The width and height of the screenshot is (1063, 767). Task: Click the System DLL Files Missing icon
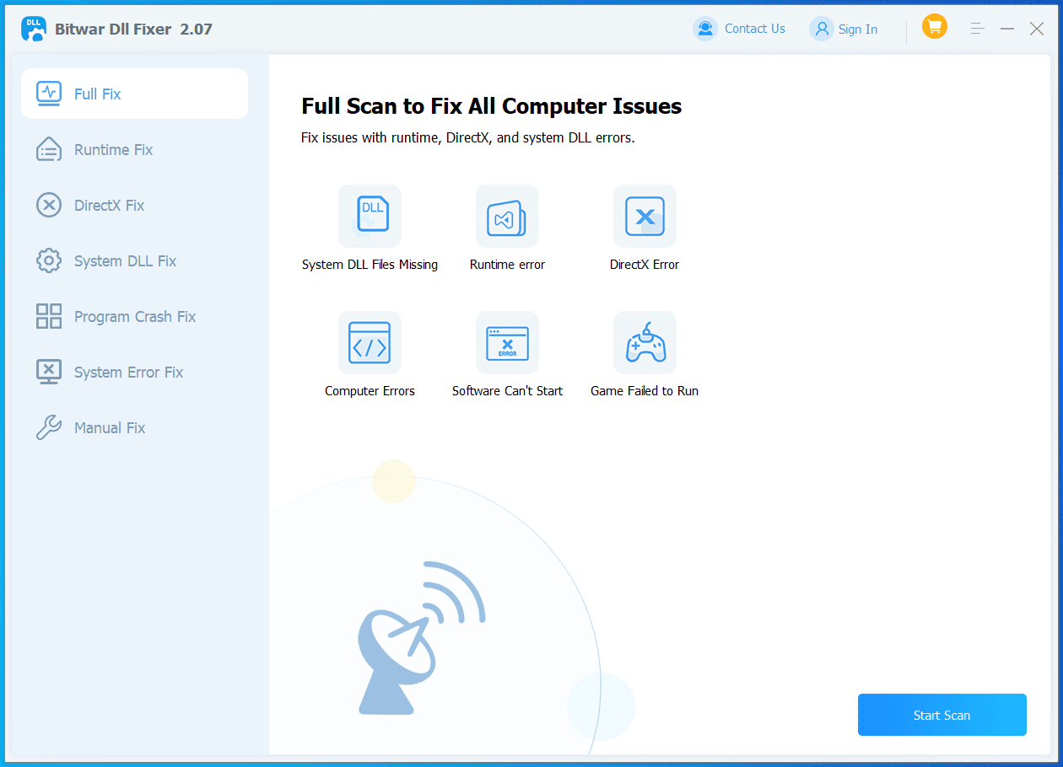click(x=370, y=216)
